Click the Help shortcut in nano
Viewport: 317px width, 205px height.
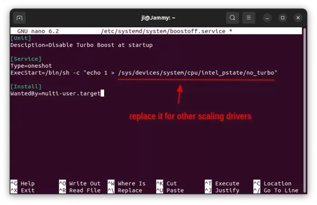click(27, 183)
